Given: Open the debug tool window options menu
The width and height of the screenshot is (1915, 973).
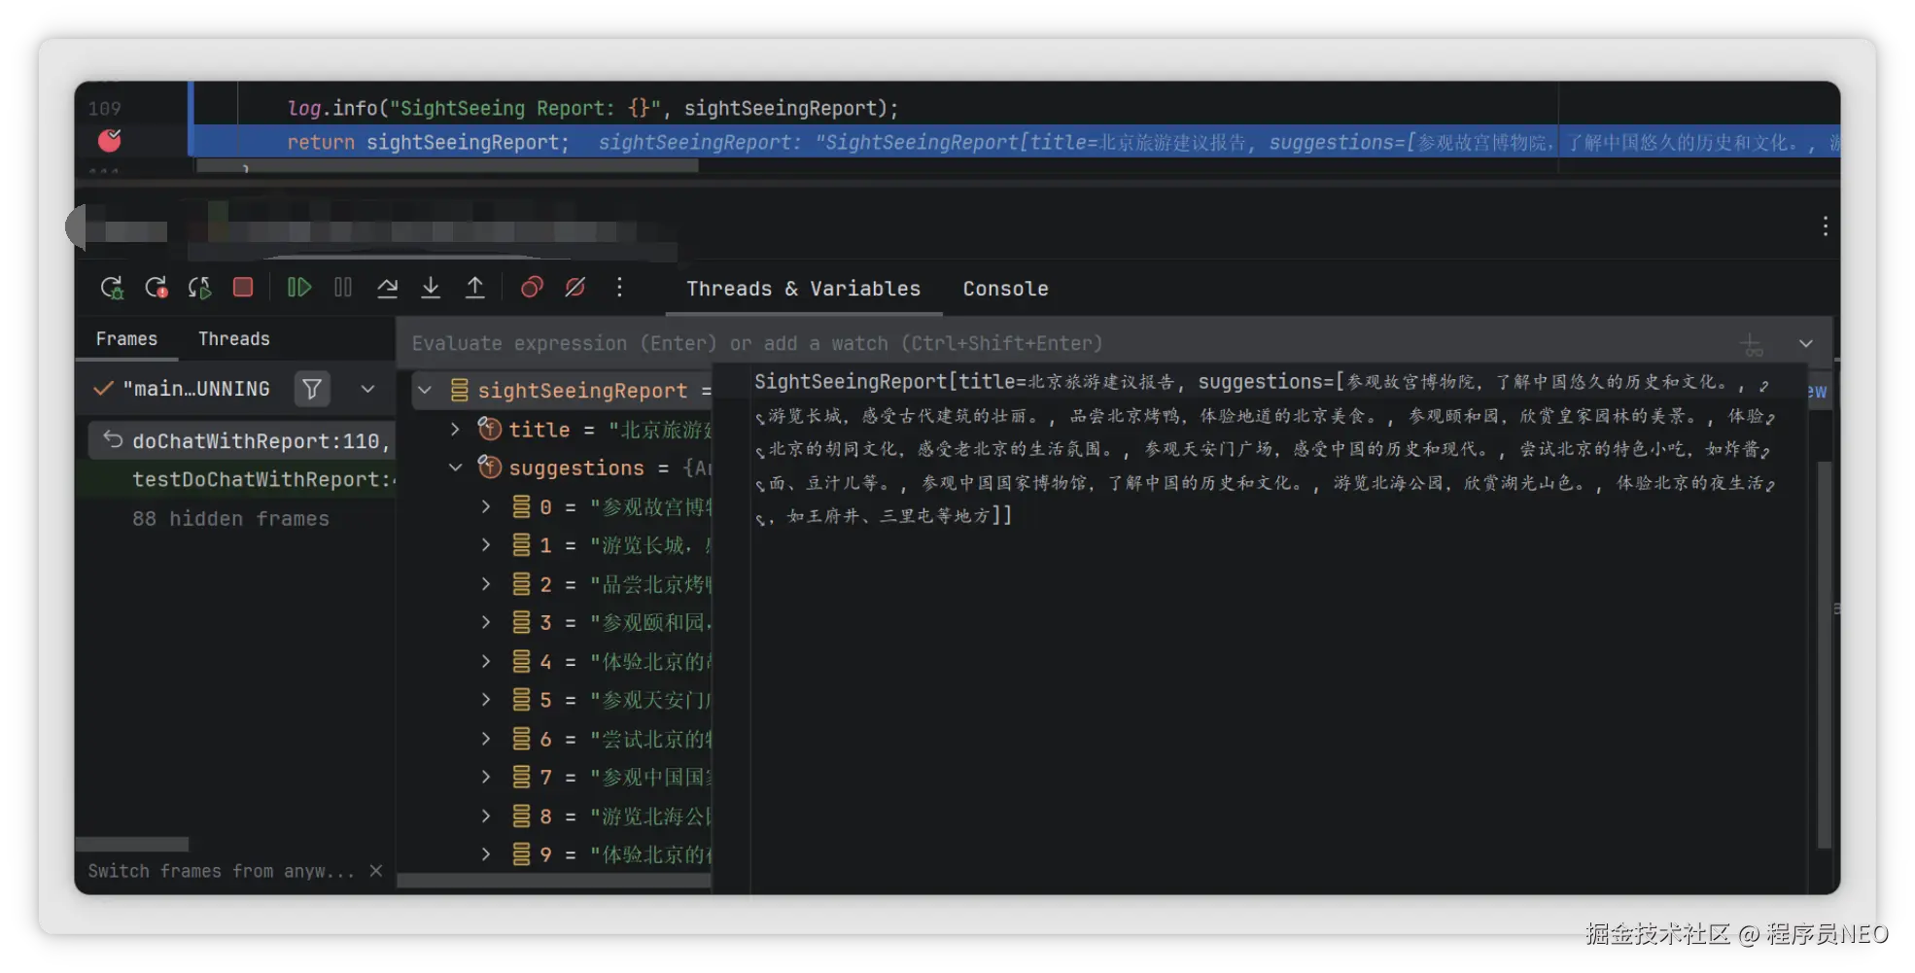Looking at the screenshot, I should point(1826,226).
